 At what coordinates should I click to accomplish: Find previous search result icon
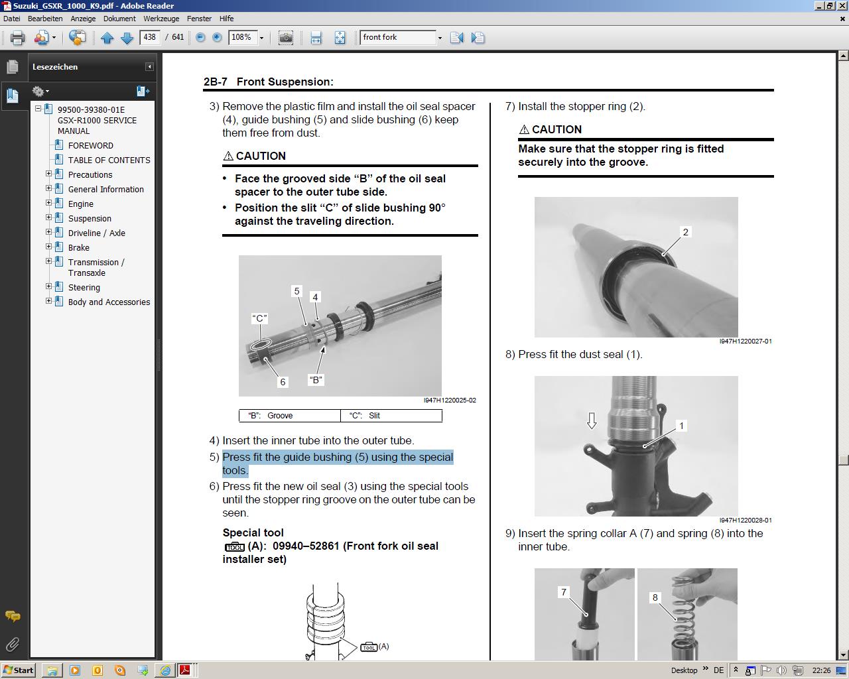(456, 38)
